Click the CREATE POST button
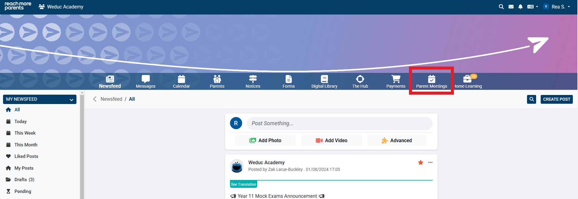Image resolution: width=578 pixels, height=199 pixels. coord(556,99)
